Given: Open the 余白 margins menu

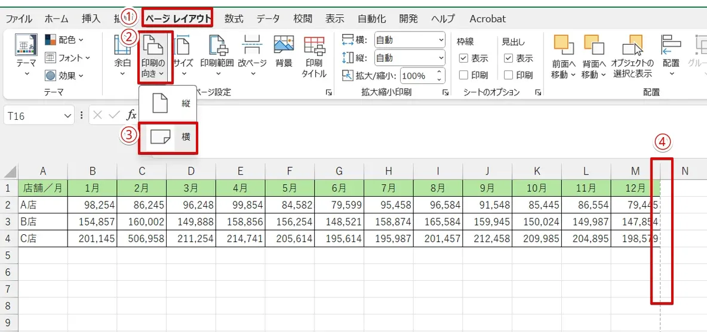Looking at the screenshot, I should pos(122,55).
